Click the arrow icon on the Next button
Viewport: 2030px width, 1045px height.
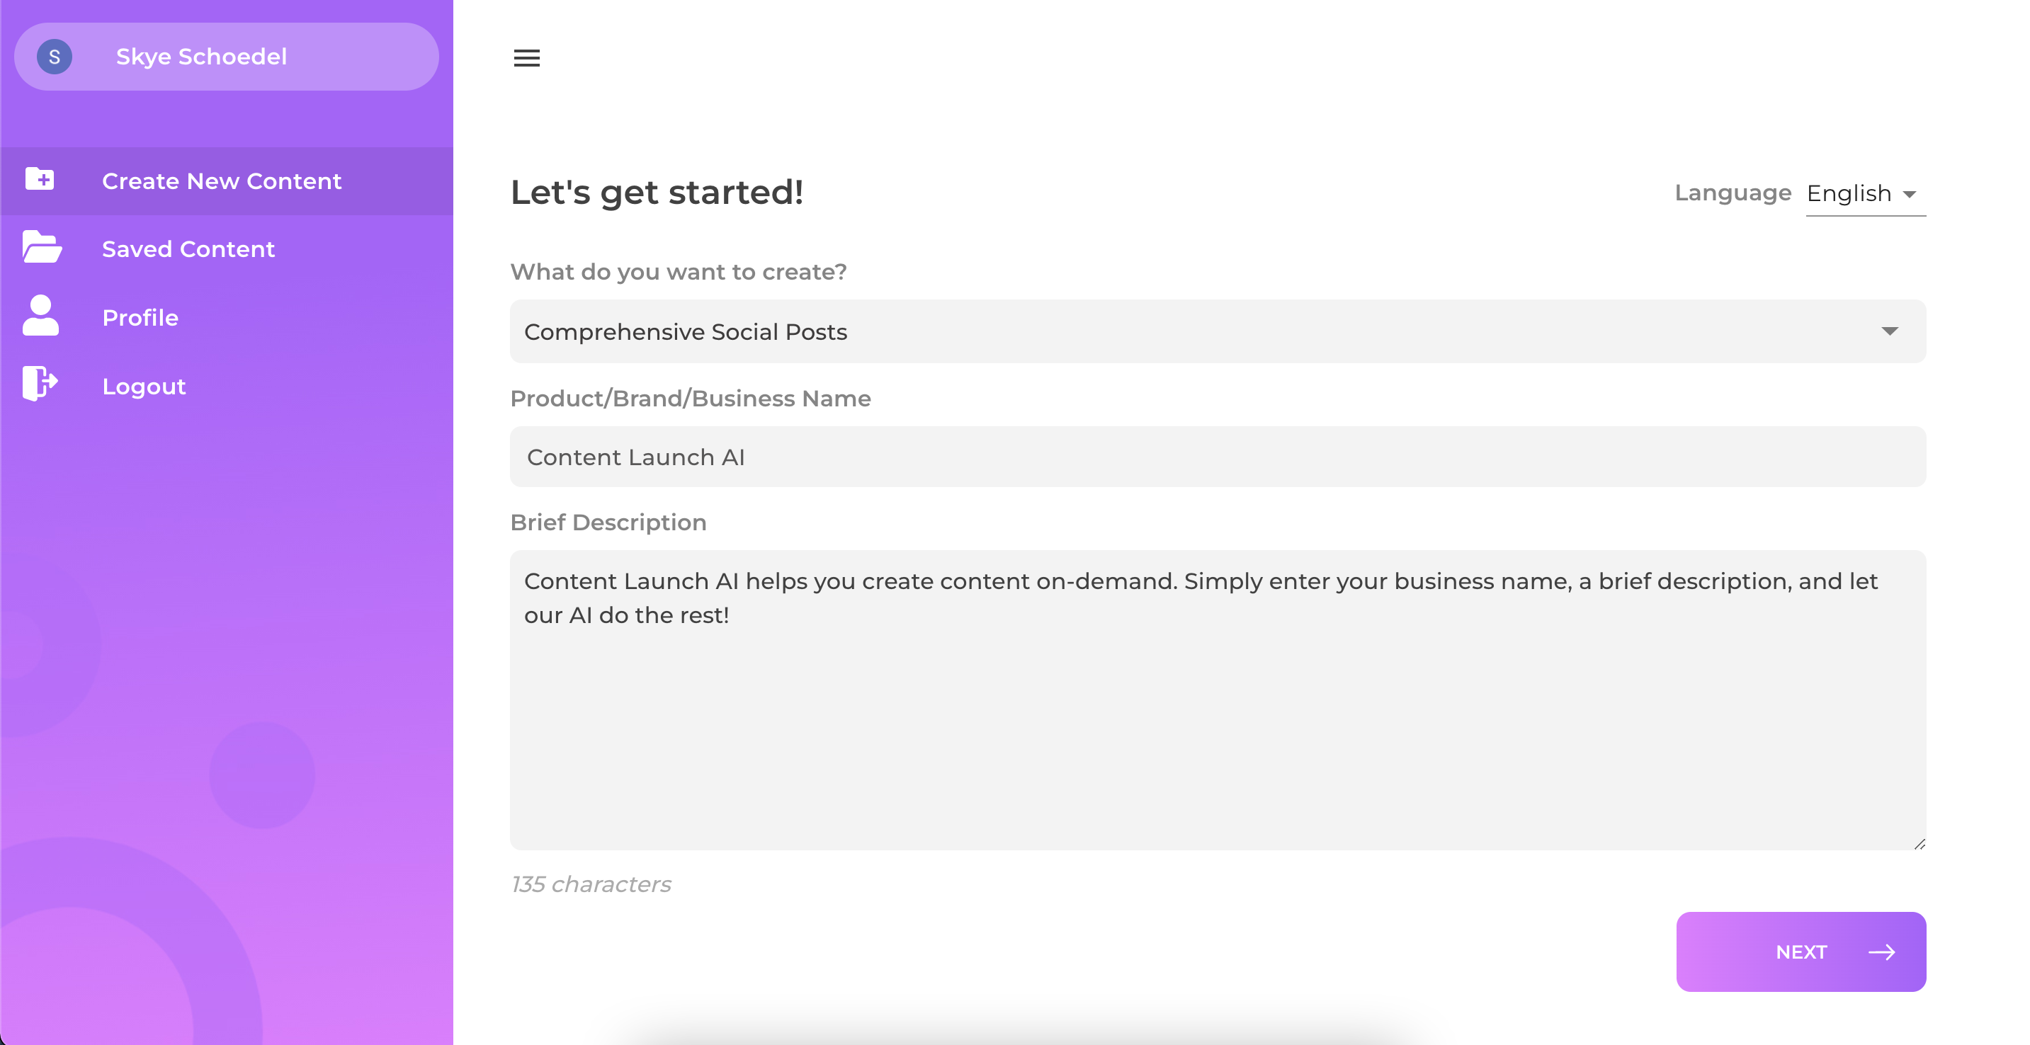click(1882, 952)
